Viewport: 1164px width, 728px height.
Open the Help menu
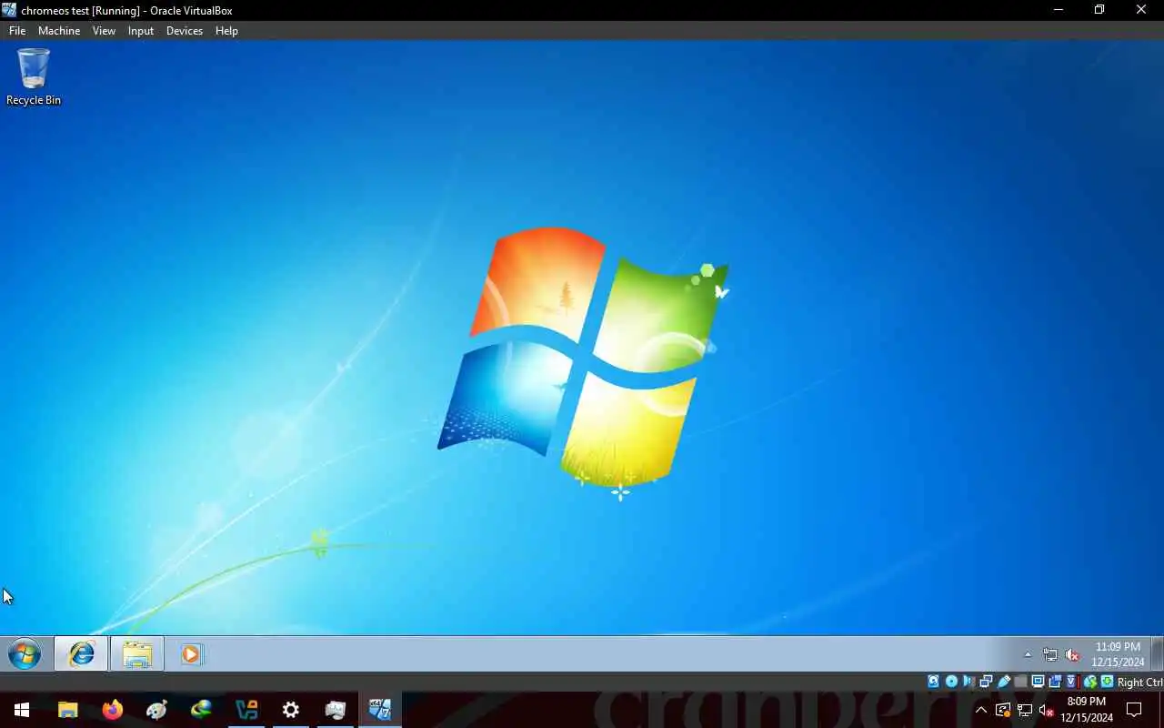pos(226,30)
